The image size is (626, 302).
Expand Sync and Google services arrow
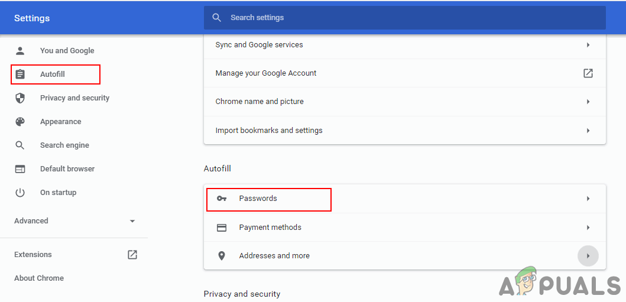pos(588,45)
